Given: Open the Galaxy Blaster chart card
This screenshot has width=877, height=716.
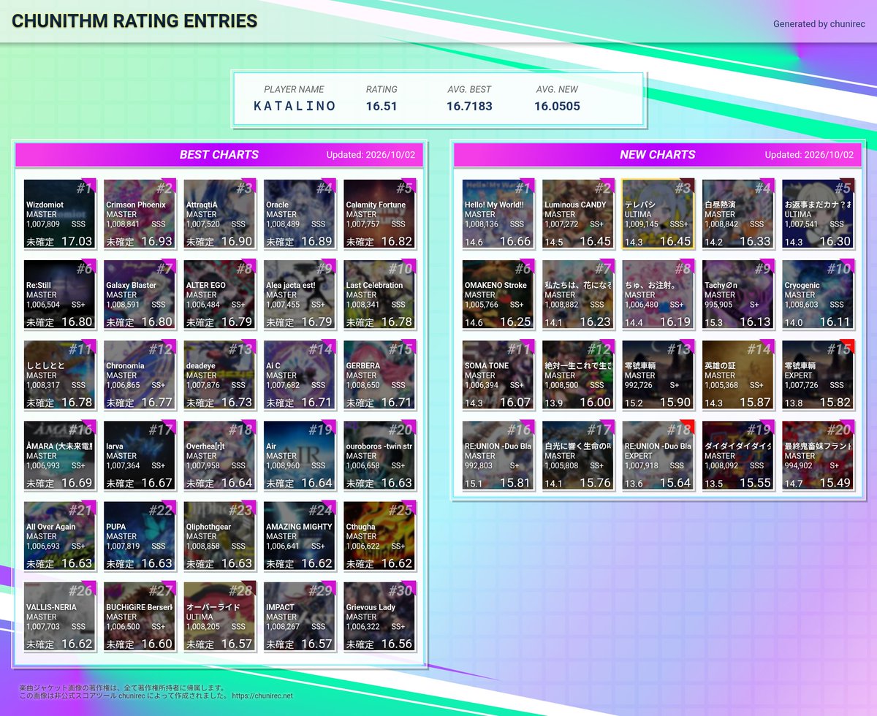Looking at the screenshot, I should click(140, 294).
